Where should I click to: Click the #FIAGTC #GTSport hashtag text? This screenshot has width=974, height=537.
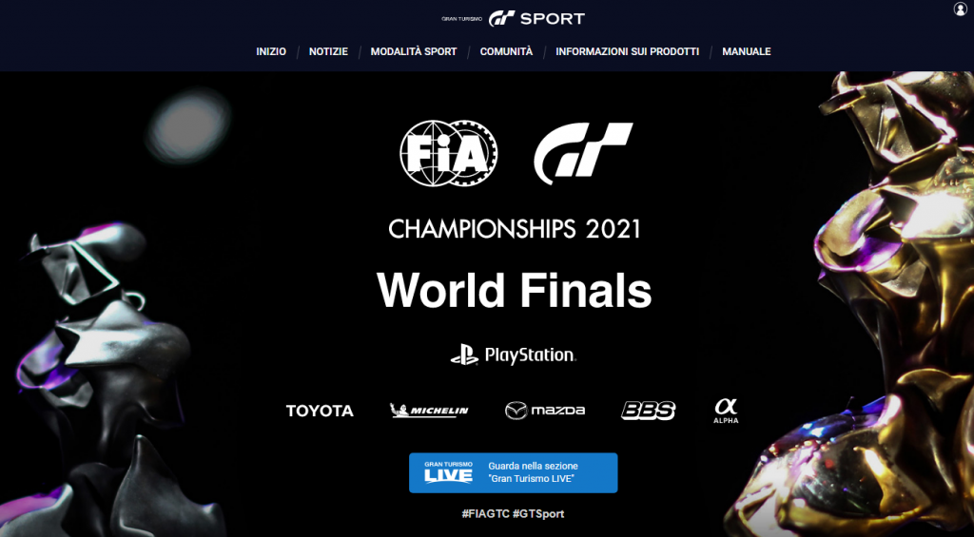[513, 514]
